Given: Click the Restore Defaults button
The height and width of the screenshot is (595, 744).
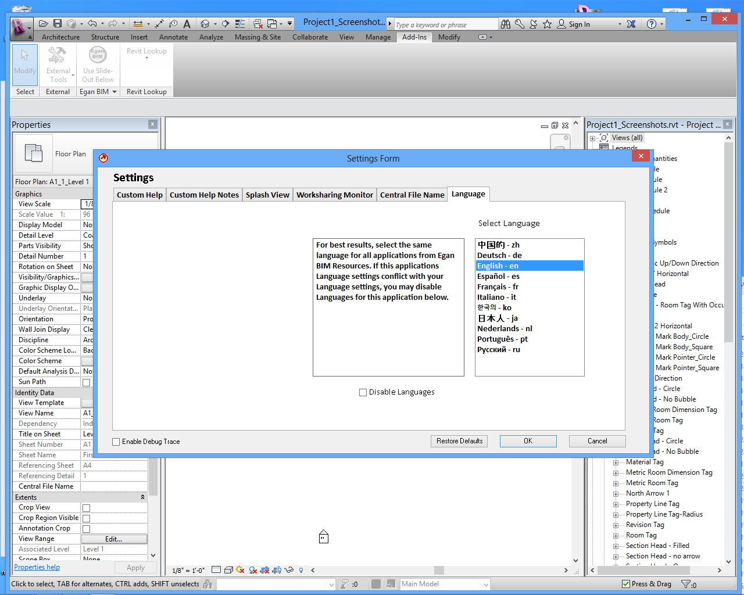Looking at the screenshot, I should [x=460, y=441].
